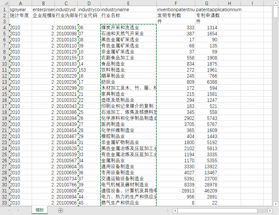This screenshot has height=215, width=279.
Task: Click the horizontal scrollbar thumb
Action: point(217,211)
